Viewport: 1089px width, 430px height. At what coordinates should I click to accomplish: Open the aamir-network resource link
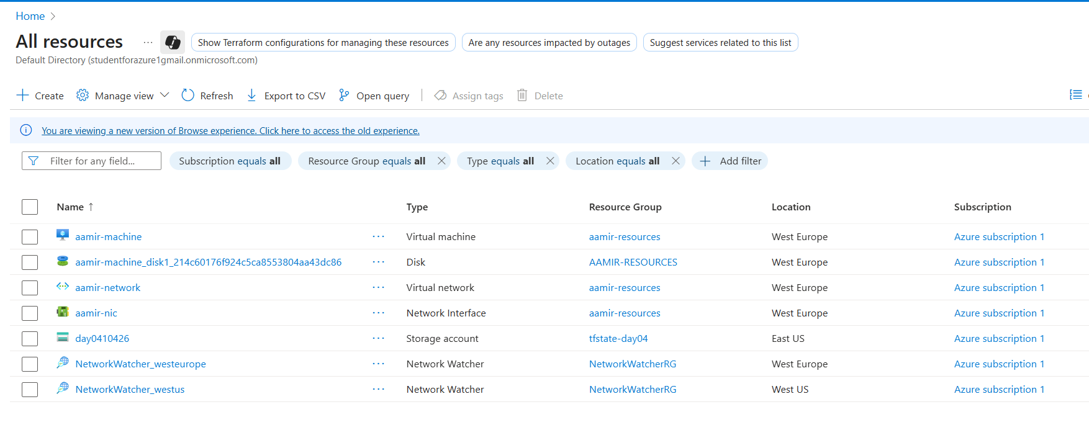tap(108, 287)
